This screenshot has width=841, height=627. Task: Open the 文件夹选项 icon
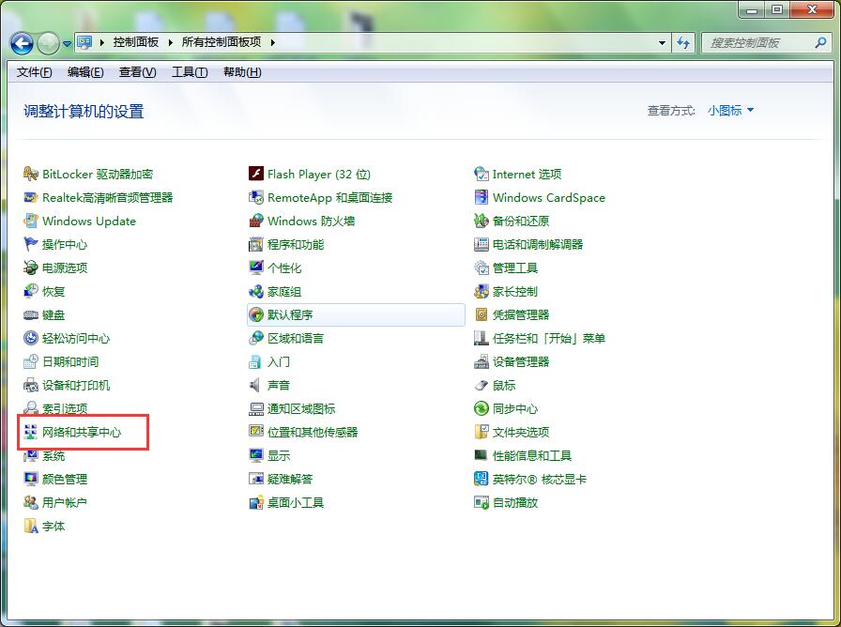coord(482,433)
